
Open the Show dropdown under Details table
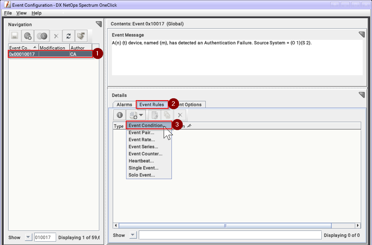click(133, 235)
